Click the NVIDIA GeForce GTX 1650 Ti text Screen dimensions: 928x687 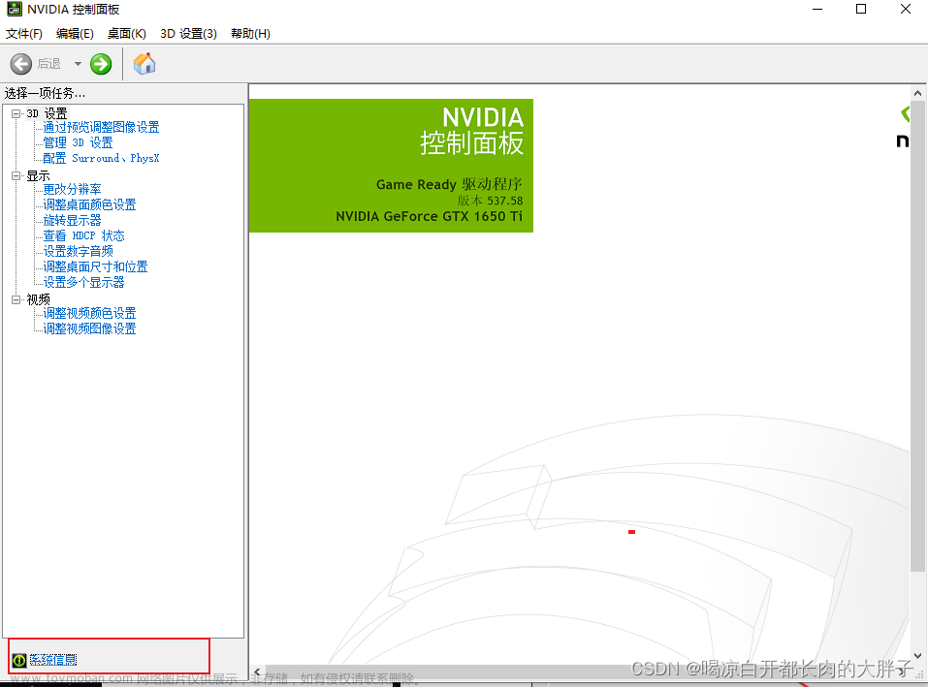point(429,216)
